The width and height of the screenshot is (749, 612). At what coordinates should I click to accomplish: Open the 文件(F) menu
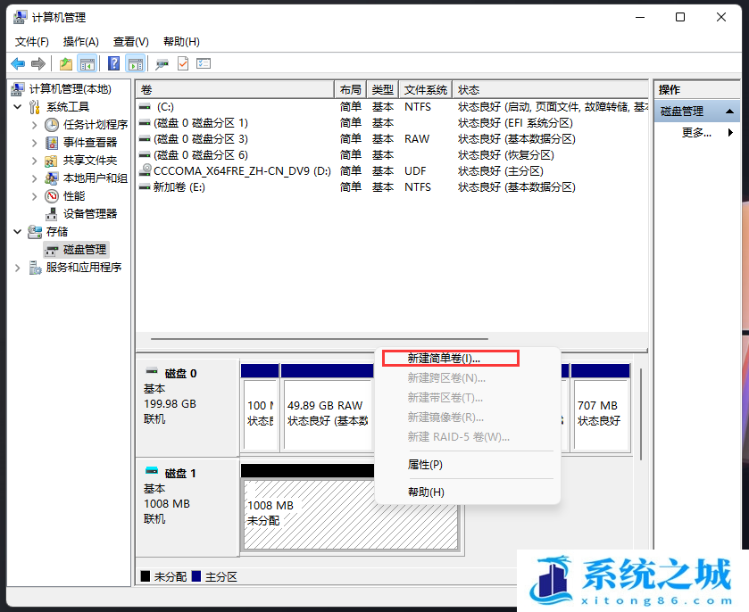[x=31, y=42]
